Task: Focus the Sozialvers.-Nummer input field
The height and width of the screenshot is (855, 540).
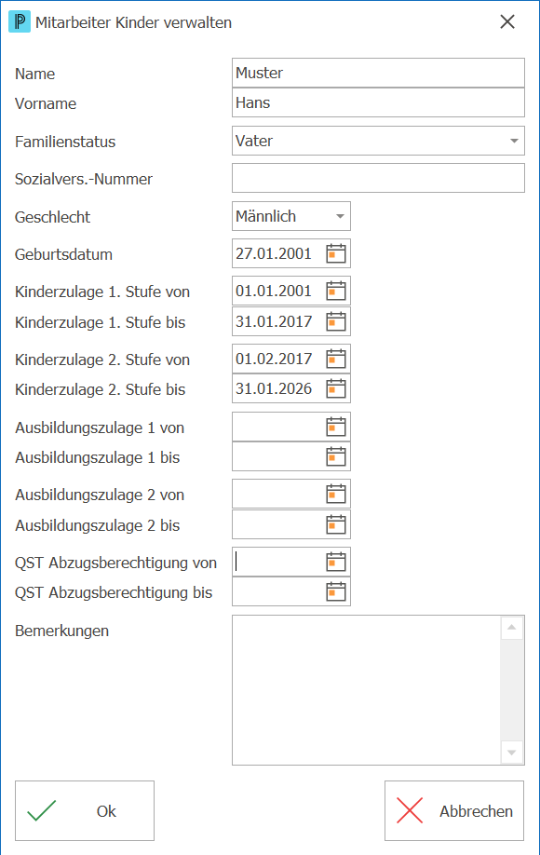Action: [x=378, y=178]
